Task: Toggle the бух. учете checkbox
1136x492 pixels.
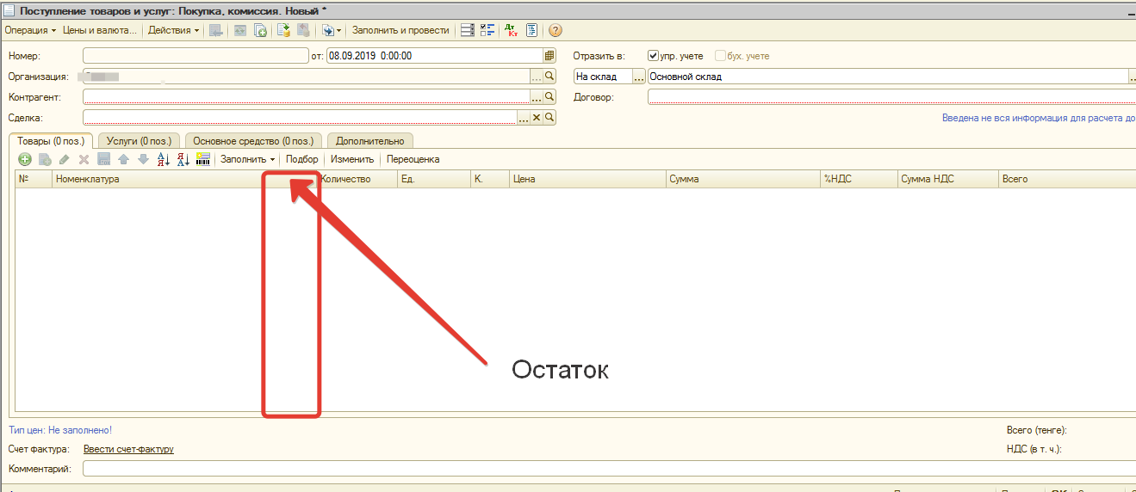Action: [x=721, y=56]
